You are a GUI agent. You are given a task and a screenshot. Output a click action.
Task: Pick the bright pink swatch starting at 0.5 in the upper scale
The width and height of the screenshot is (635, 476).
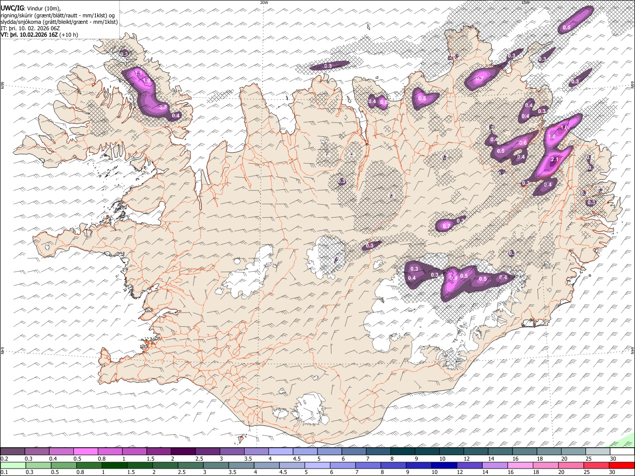tap(85, 452)
